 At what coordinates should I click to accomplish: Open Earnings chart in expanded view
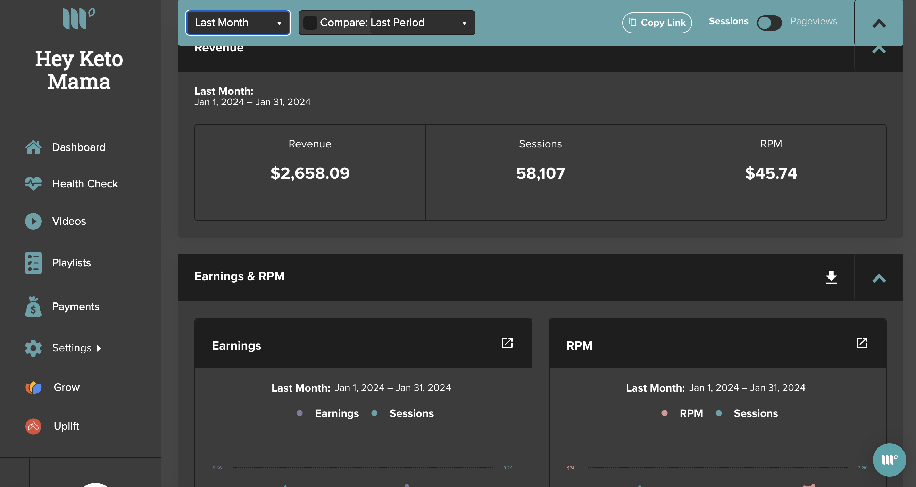point(507,343)
